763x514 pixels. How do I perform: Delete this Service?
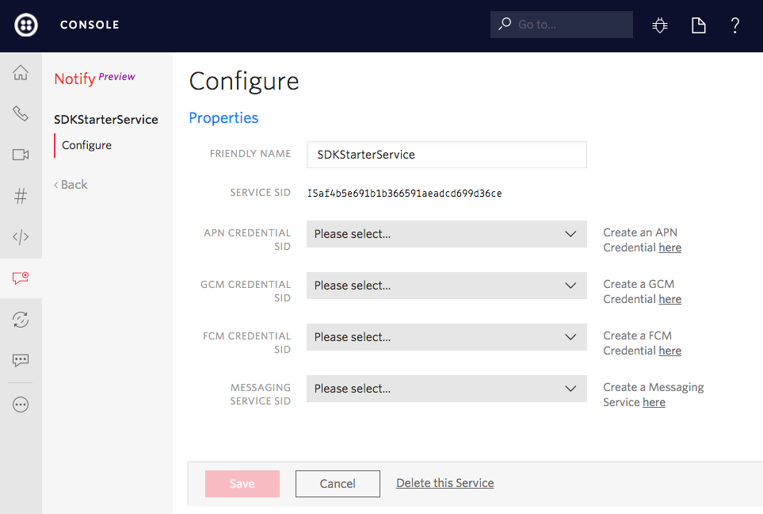tap(444, 482)
